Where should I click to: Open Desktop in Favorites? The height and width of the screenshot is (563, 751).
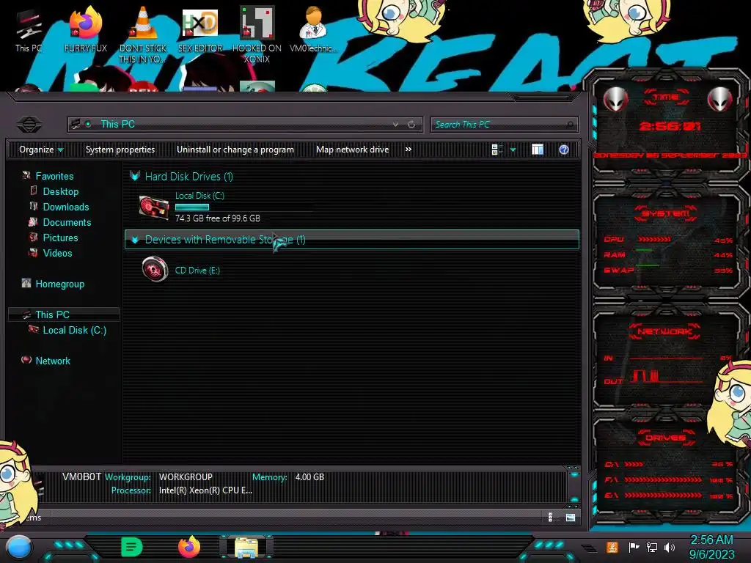(61, 191)
